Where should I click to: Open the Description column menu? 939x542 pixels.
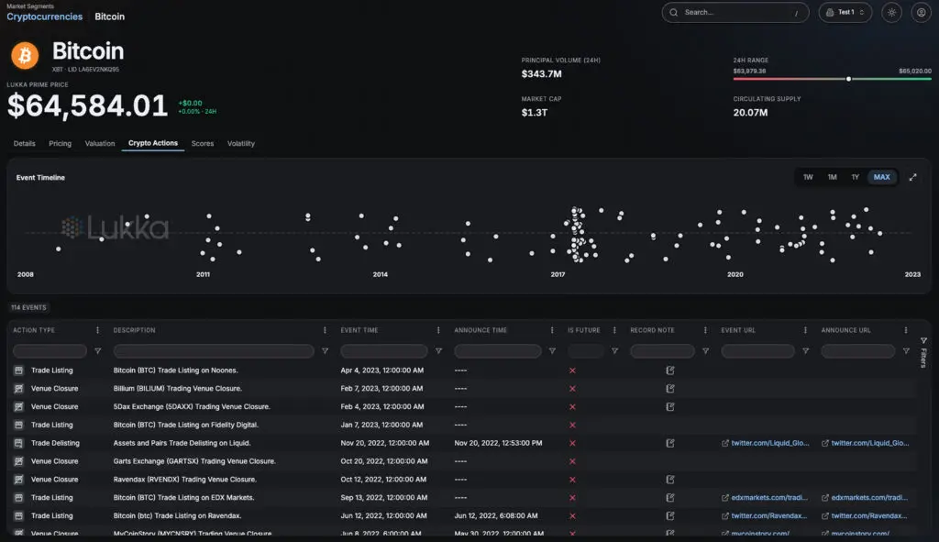coord(325,330)
